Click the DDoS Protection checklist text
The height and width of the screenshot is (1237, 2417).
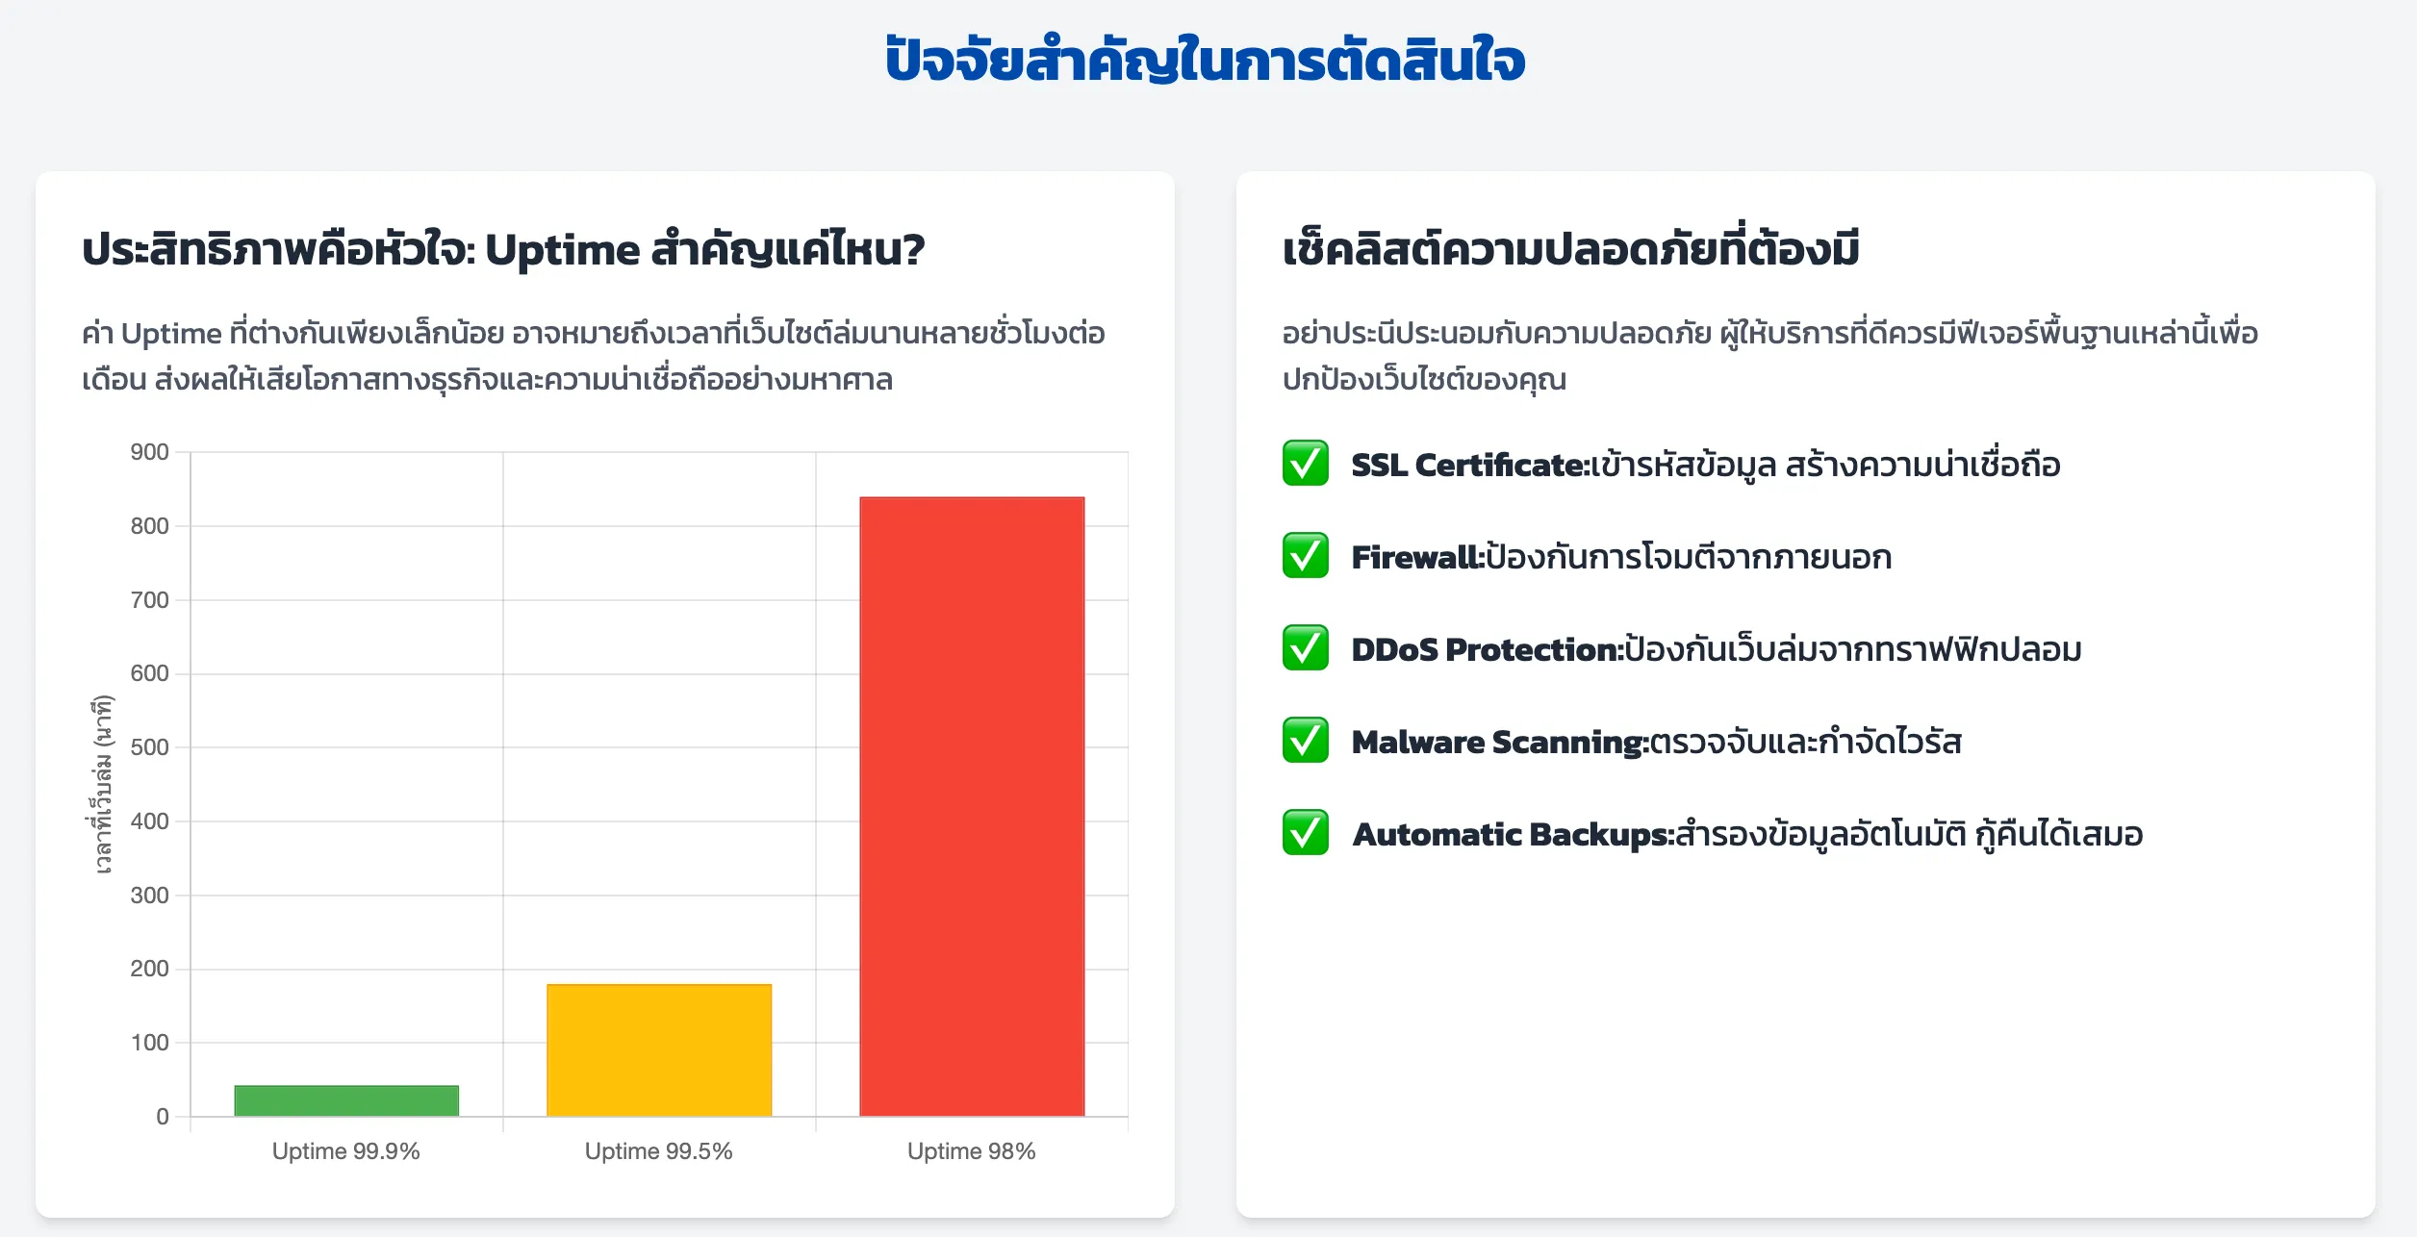(1716, 650)
